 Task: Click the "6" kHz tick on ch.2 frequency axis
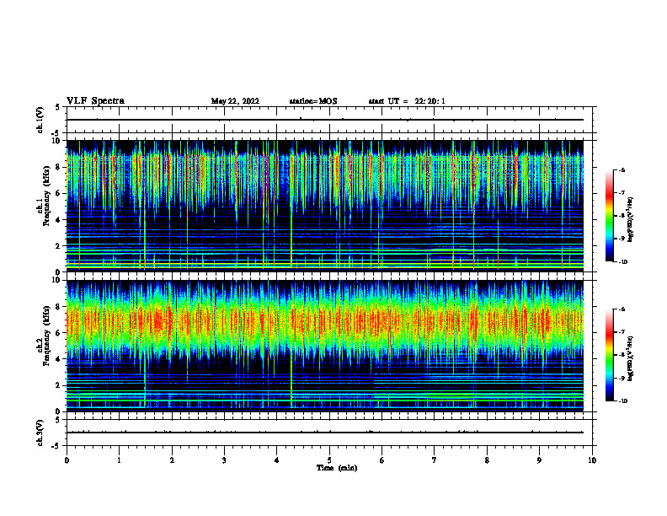click(59, 333)
